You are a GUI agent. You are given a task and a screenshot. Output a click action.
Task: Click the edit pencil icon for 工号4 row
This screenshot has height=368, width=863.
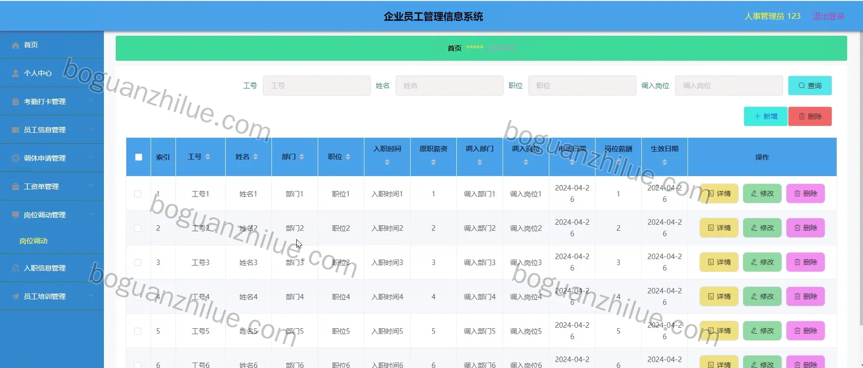pos(754,297)
